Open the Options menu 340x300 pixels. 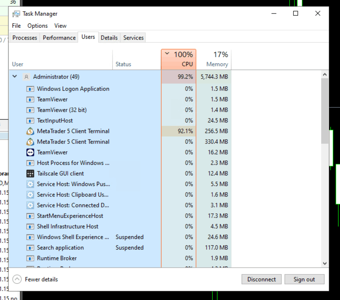(x=37, y=26)
